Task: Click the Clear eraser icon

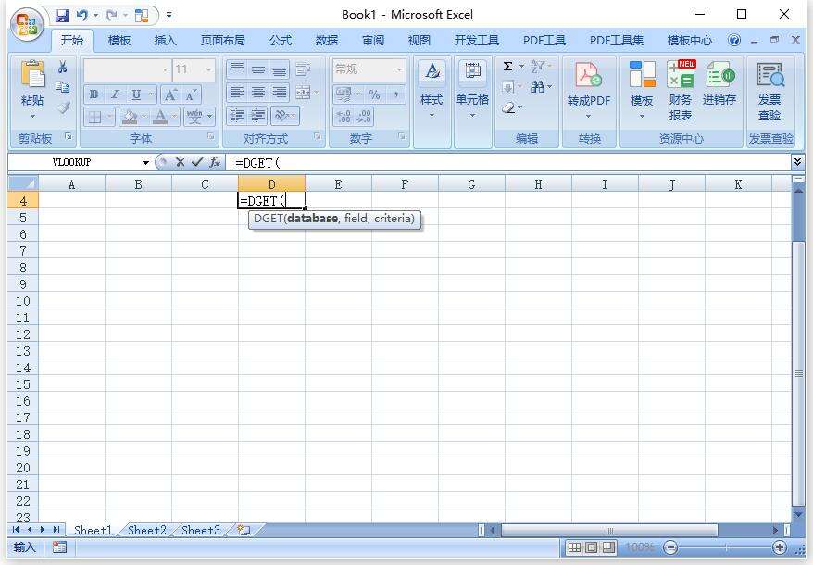Action: click(x=508, y=107)
